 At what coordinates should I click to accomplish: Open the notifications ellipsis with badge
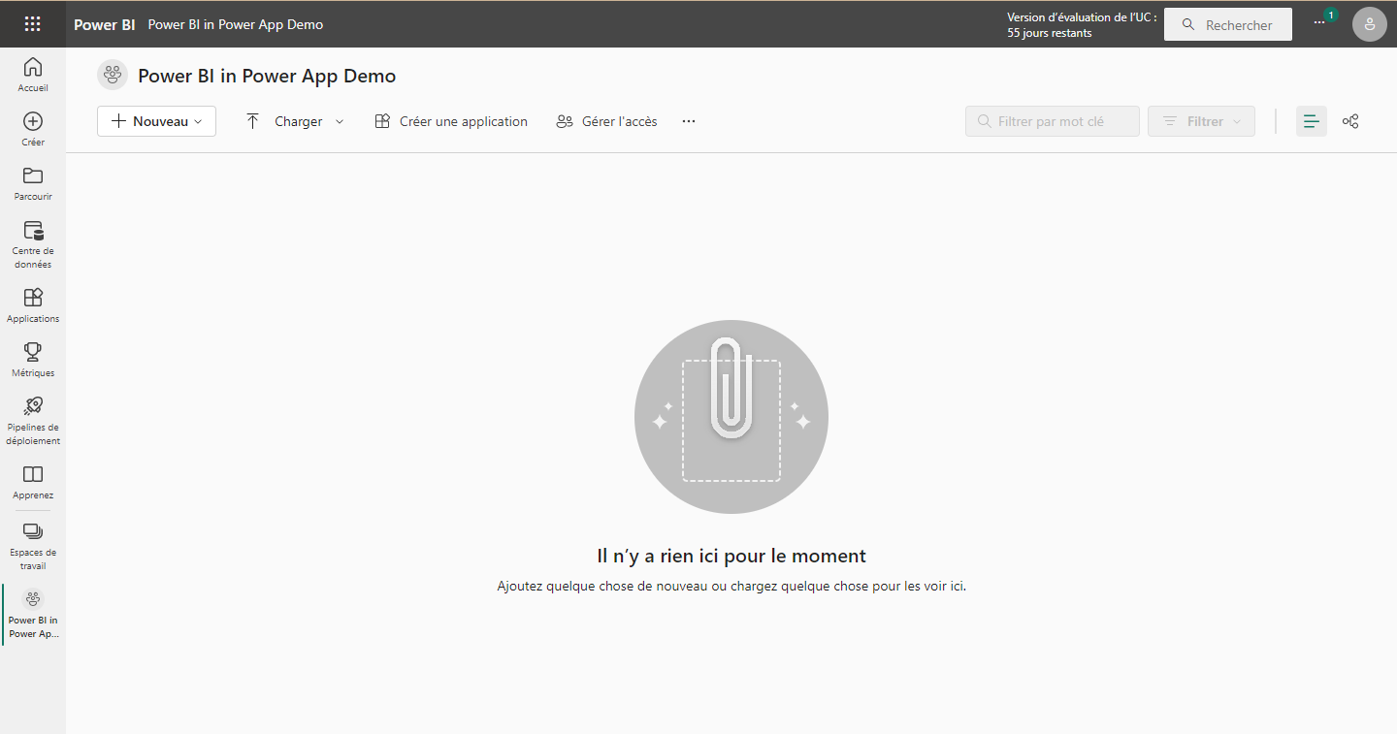point(1322,22)
